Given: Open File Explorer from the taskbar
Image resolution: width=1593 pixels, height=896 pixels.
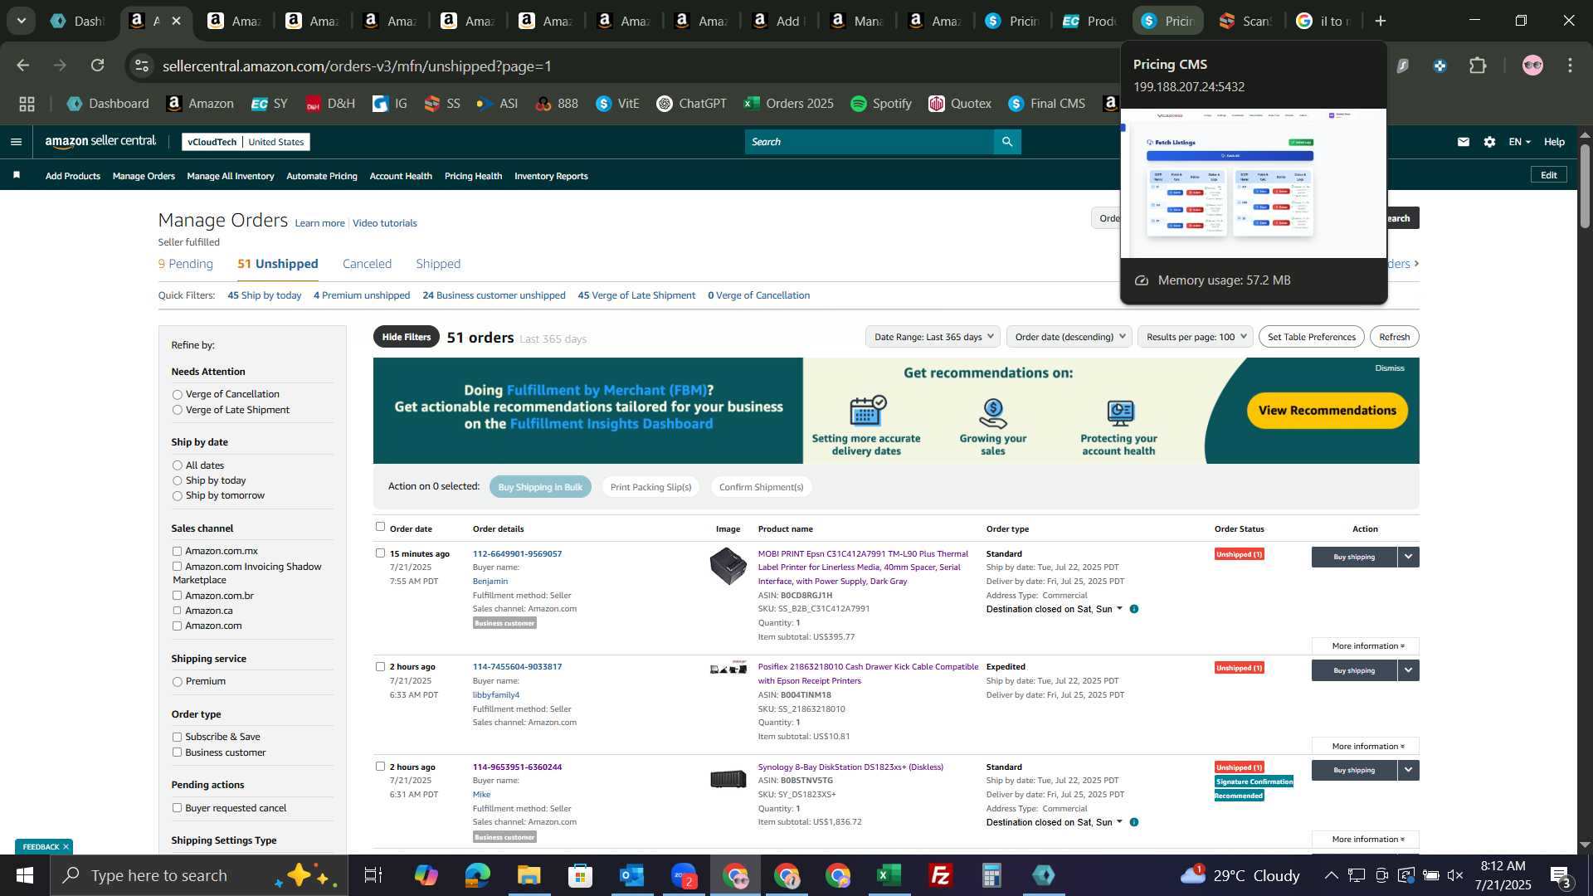Looking at the screenshot, I should coord(529,875).
